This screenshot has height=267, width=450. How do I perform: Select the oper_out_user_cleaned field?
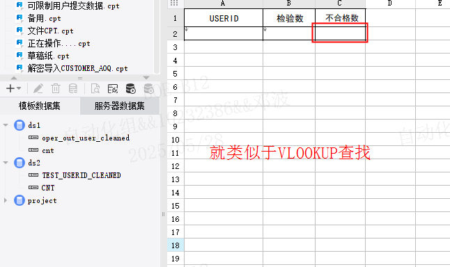(x=86, y=138)
